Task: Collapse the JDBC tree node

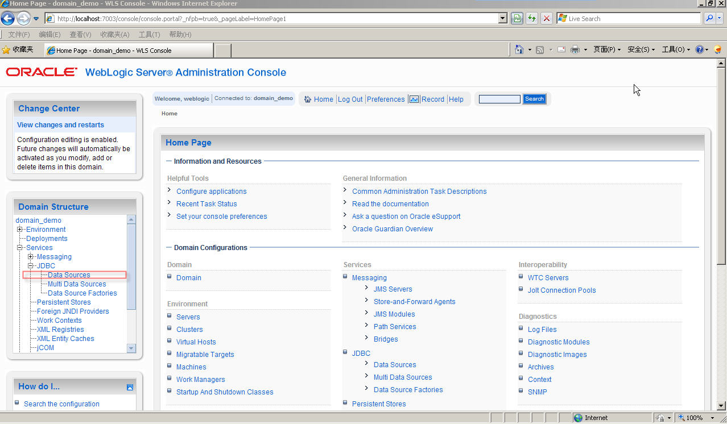Action: click(x=31, y=266)
